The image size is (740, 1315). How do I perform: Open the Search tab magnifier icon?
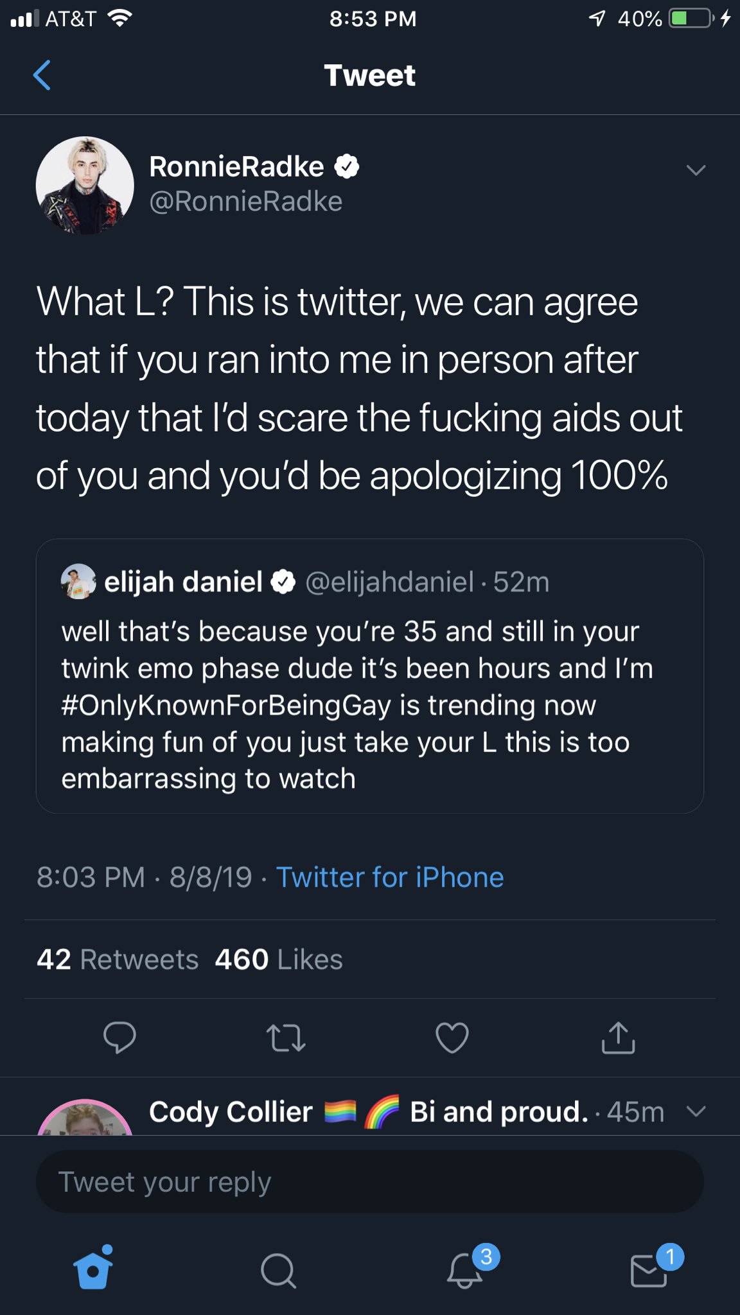click(278, 1271)
